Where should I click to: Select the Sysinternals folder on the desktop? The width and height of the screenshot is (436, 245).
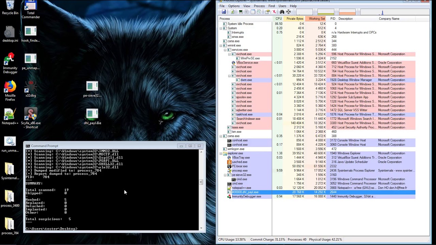point(10,171)
